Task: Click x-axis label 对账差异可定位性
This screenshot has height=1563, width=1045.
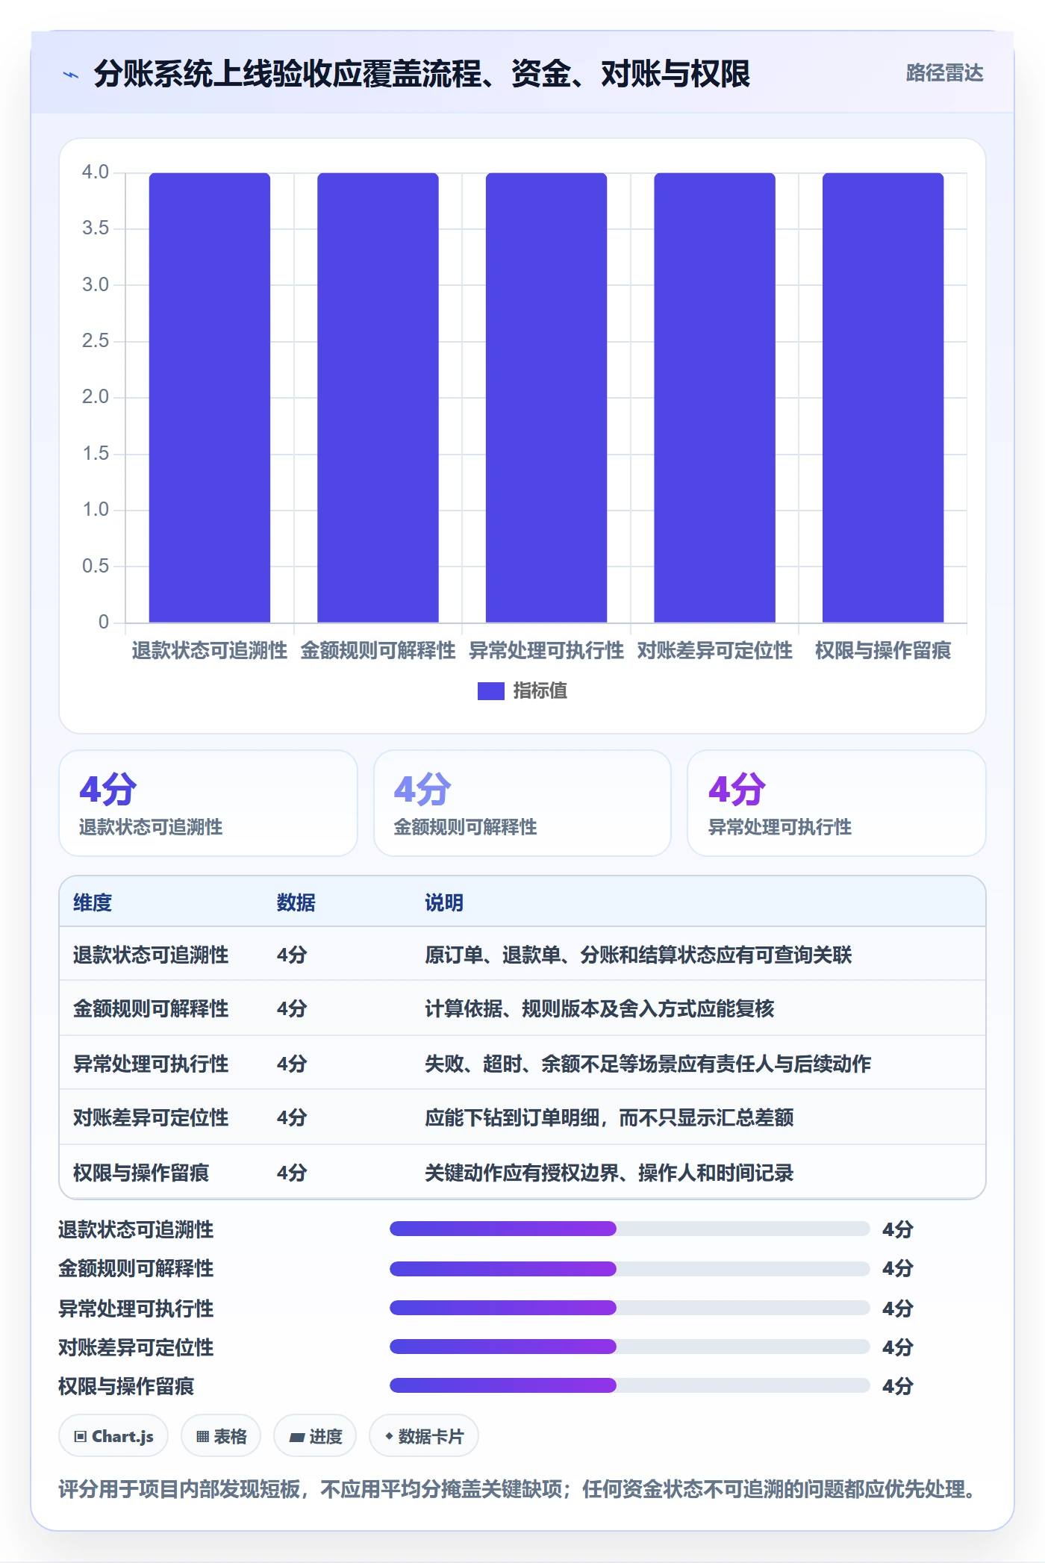Action: click(714, 651)
